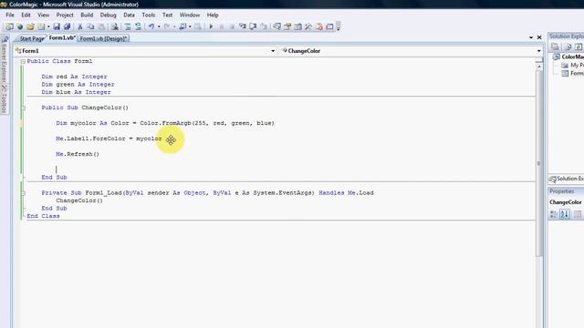Open Object Browser from toolbar icon
This screenshot has width=584, height=328.
[298, 26]
